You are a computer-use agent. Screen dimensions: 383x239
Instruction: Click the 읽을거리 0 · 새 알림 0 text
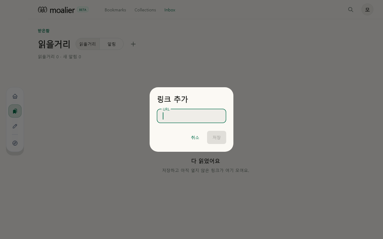point(60,56)
